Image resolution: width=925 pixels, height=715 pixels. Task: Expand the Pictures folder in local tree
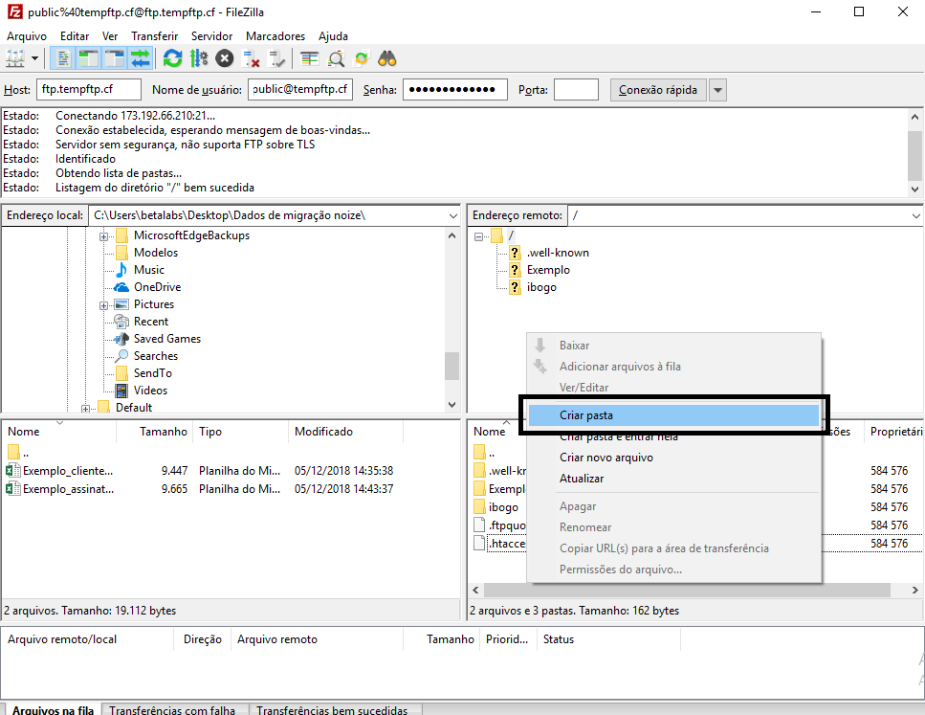(x=102, y=304)
